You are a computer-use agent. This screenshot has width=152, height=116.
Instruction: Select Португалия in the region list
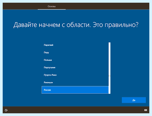tap(75, 68)
